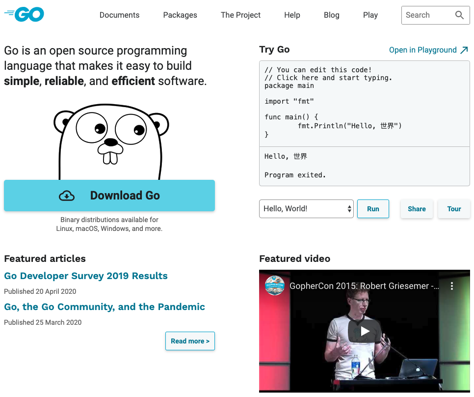Viewport: 474px width, 397px height.
Task: Click inside the editable code area
Action: pyautogui.click(x=364, y=104)
